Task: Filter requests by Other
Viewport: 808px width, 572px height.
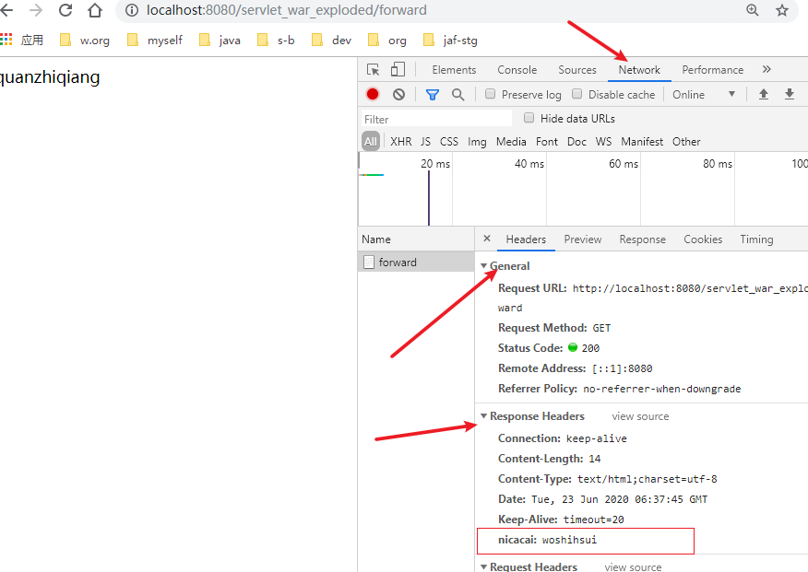Action: click(686, 142)
